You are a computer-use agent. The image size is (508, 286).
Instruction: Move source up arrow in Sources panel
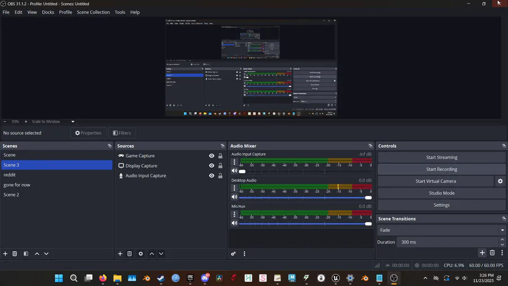(152, 254)
